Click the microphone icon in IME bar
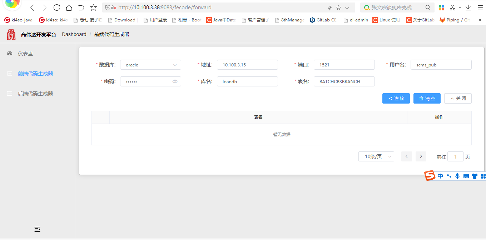486x240 pixels. pyautogui.click(x=457, y=176)
